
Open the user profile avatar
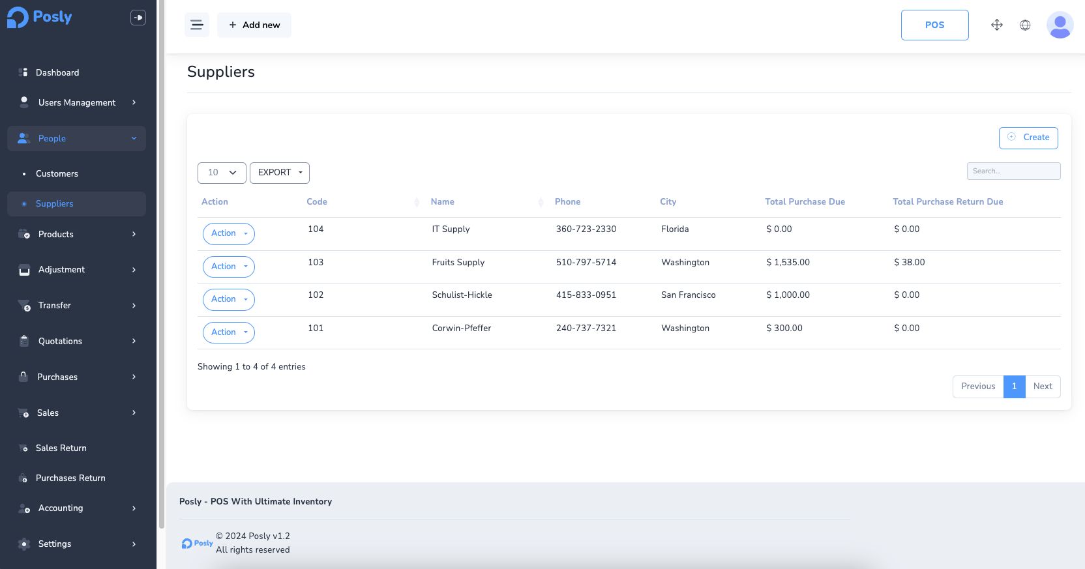pyautogui.click(x=1060, y=25)
